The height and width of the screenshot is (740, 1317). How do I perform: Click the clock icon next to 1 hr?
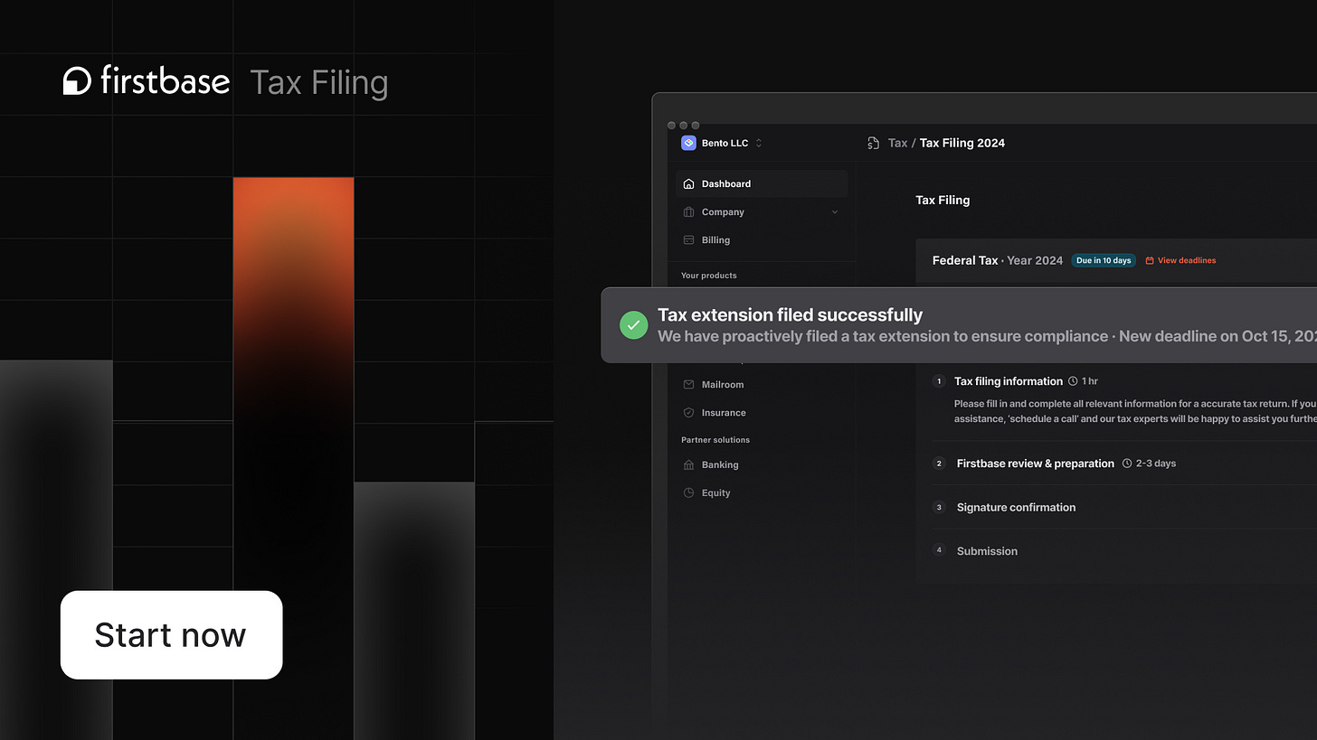pyautogui.click(x=1073, y=381)
